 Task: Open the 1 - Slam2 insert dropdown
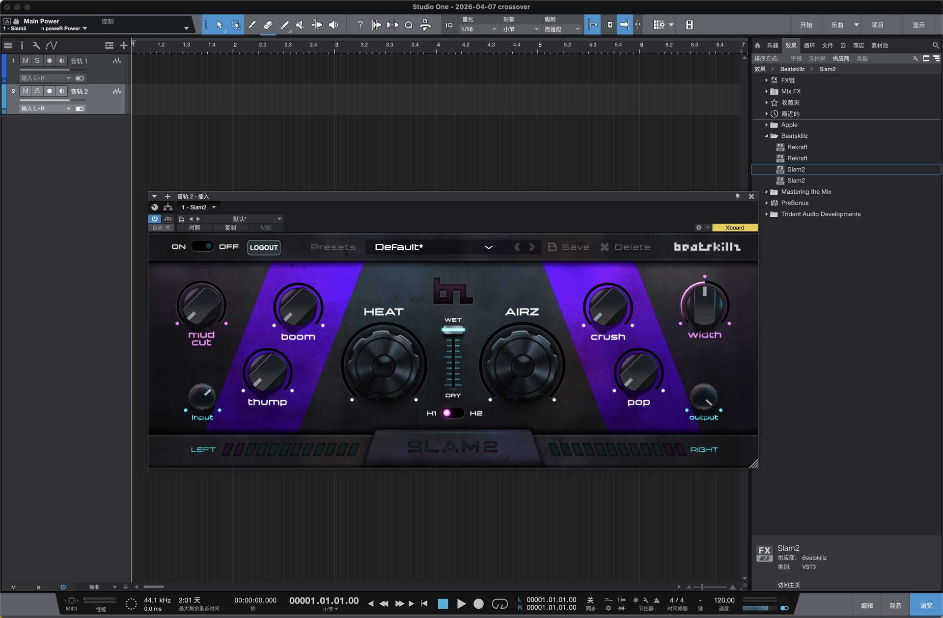[198, 207]
